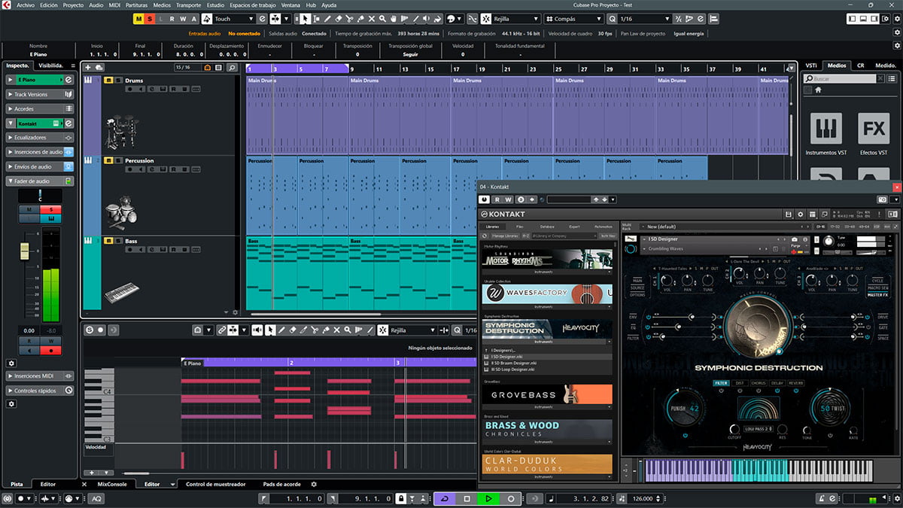This screenshot has height=508, width=903.
Task: Select the Draw pencil tool in main toolbar
Action: point(327,18)
